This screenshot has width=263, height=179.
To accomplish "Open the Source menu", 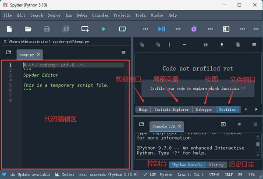I will click(54, 15).
